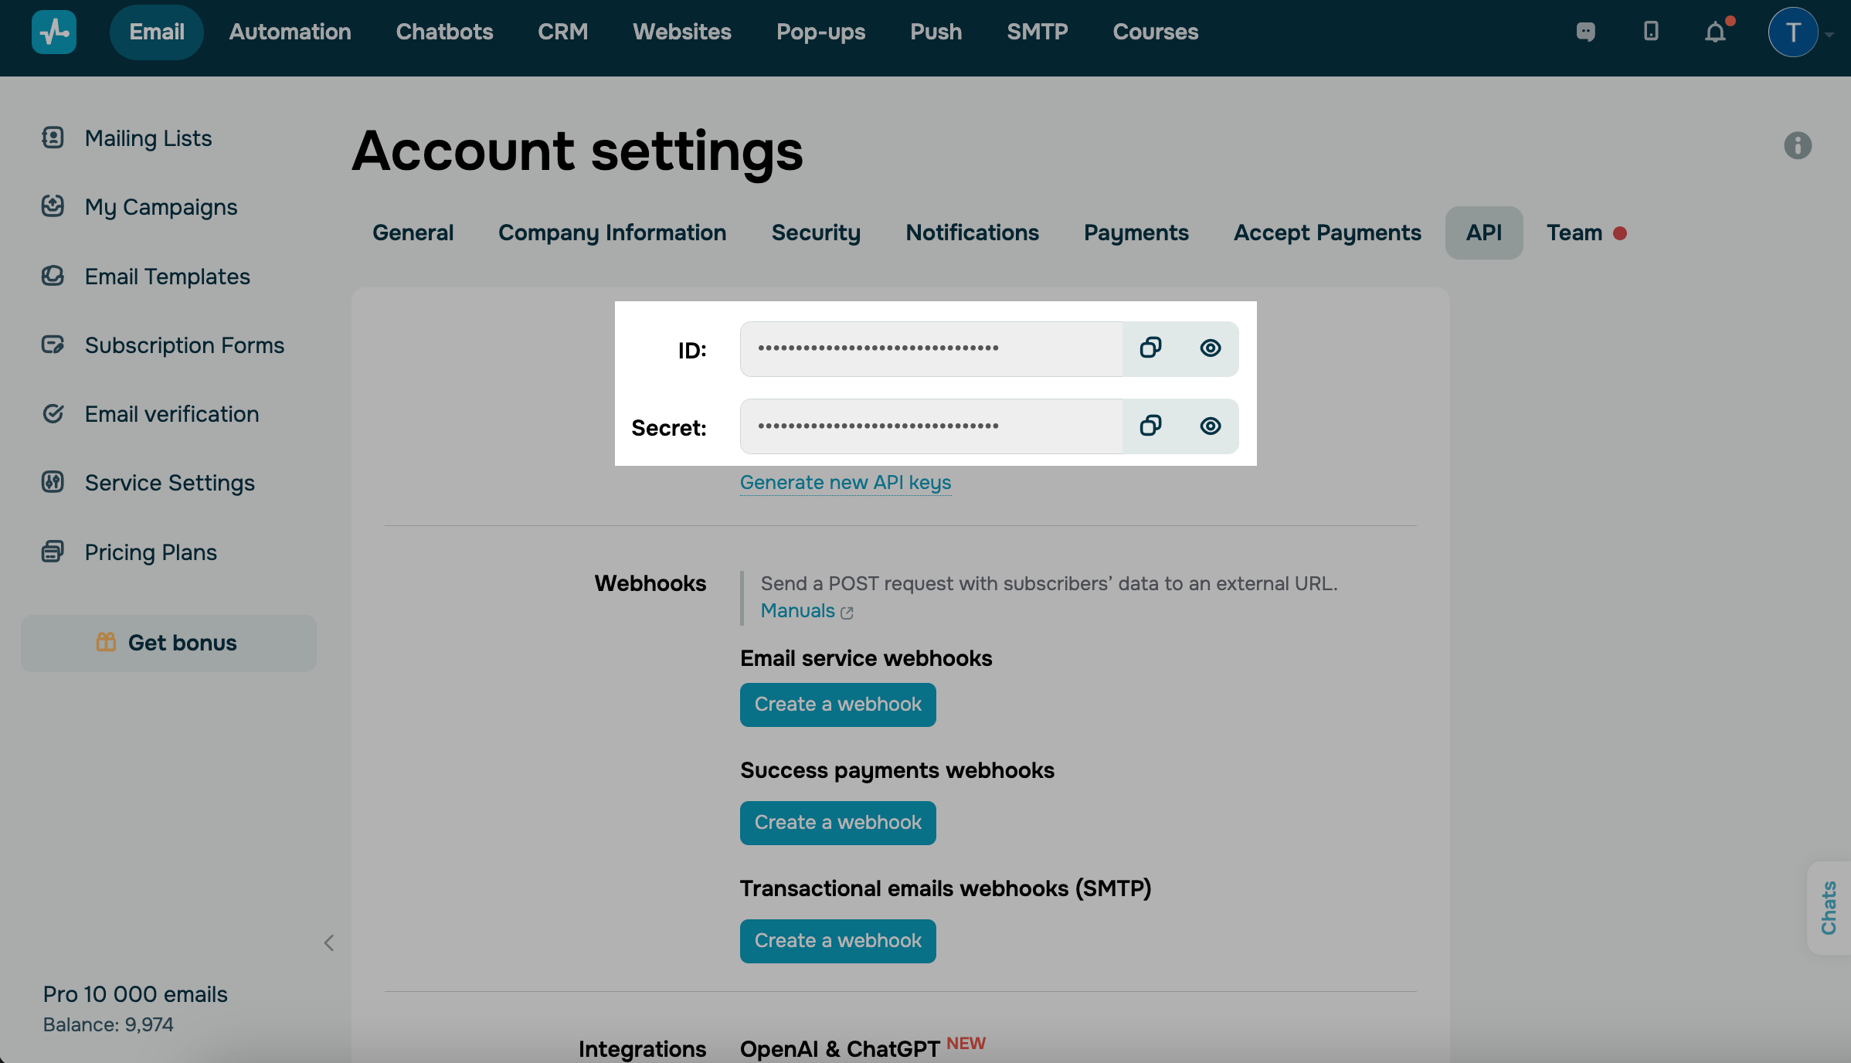Click the Notifications tab
The image size is (1851, 1063).
[x=973, y=233]
